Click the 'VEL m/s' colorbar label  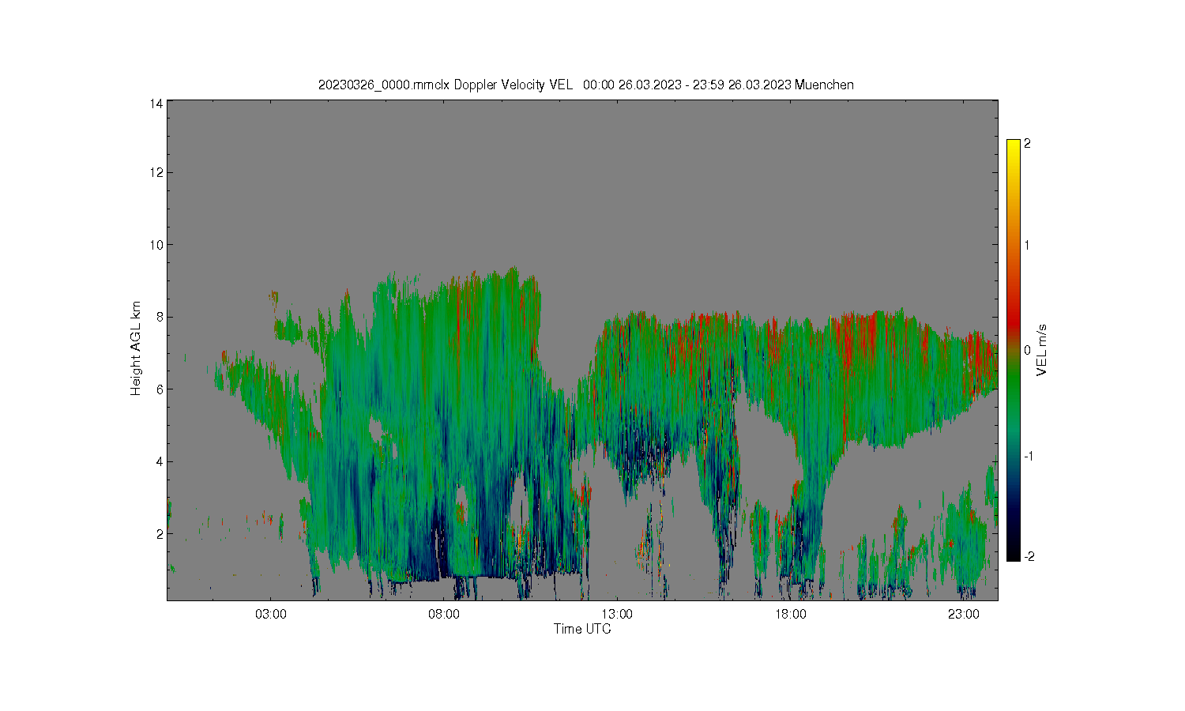click(x=1043, y=350)
